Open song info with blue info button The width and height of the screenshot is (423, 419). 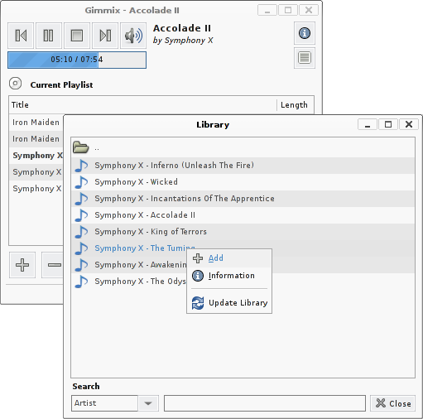[305, 33]
